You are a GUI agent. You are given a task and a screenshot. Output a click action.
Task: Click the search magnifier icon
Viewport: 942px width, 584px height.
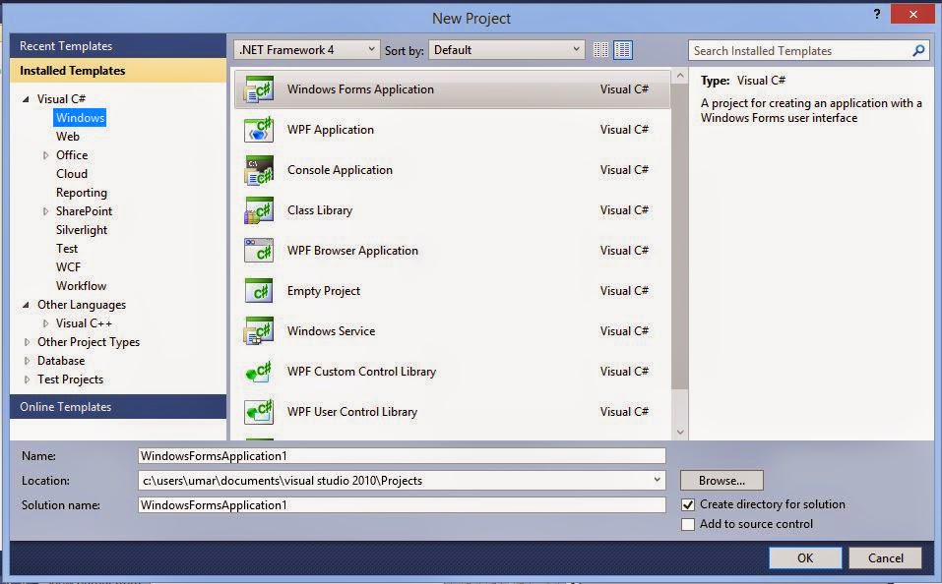click(x=917, y=50)
